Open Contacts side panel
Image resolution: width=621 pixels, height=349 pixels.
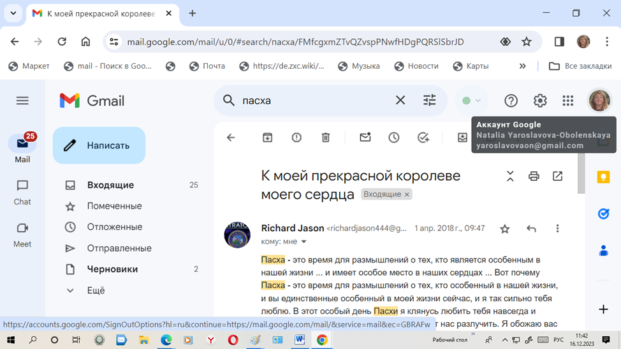604,250
